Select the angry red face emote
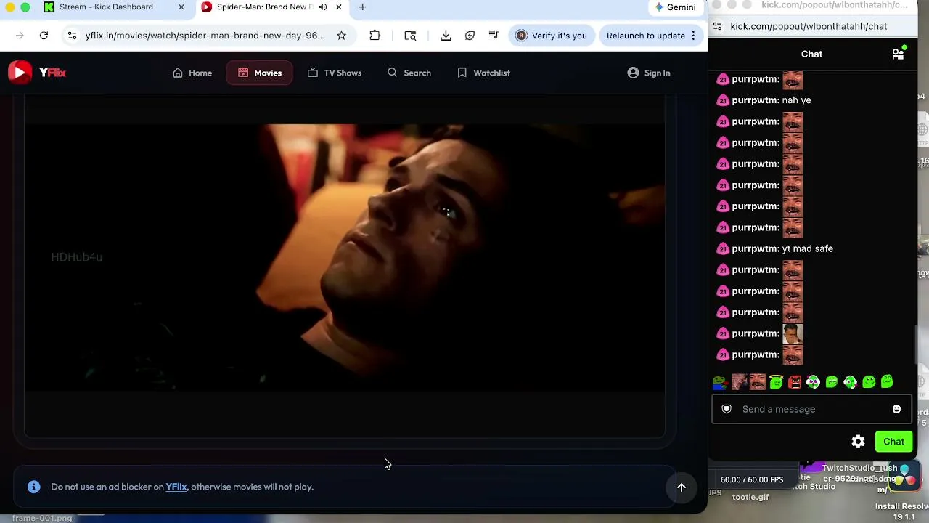 click(x=795, y=382)
